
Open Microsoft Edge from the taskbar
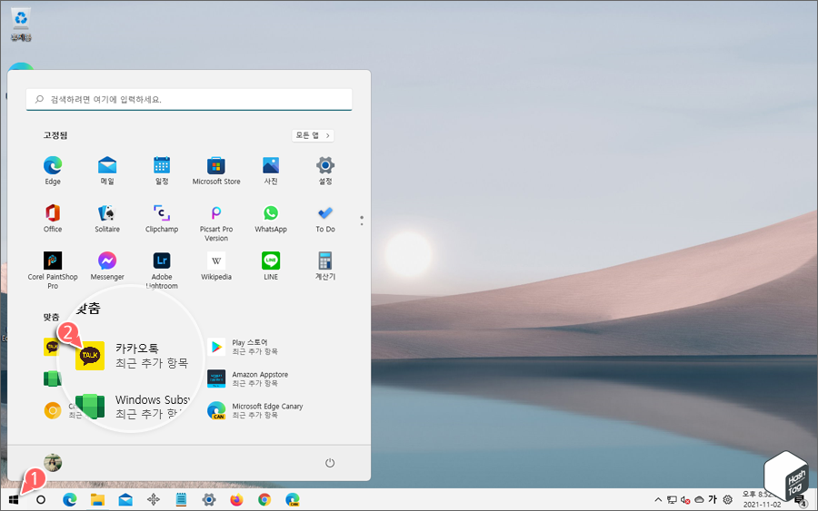pyautogui.click(x=69, y=500)
